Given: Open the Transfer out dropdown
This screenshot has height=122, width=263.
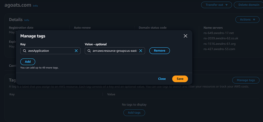Looking at the screenshot, I should [216, 5].
